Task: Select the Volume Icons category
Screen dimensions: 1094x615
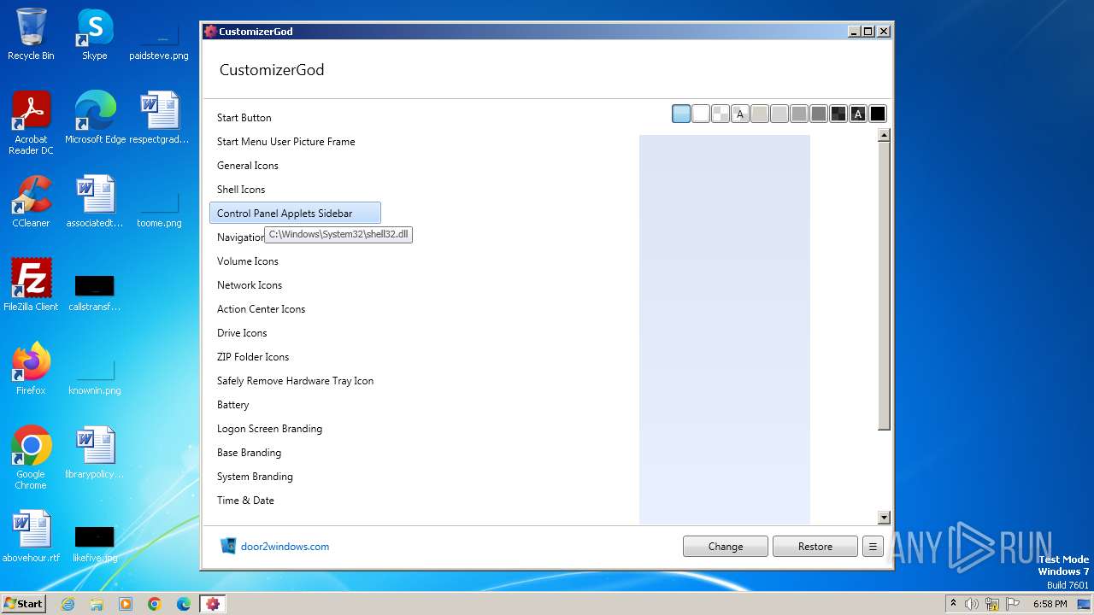Action: pos(295,261)
